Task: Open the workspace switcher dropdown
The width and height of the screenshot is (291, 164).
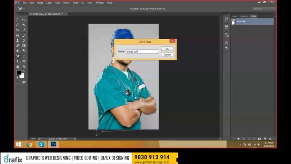Action: (264, 9)
